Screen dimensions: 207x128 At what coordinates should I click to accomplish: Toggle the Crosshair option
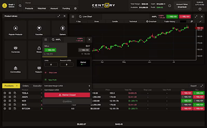tap(151, 22)
